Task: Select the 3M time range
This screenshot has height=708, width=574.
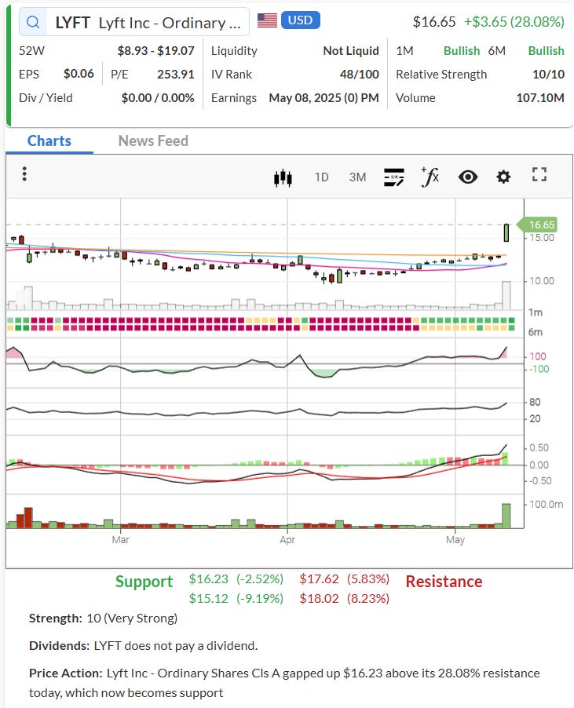Action: (x=357, y=177)
